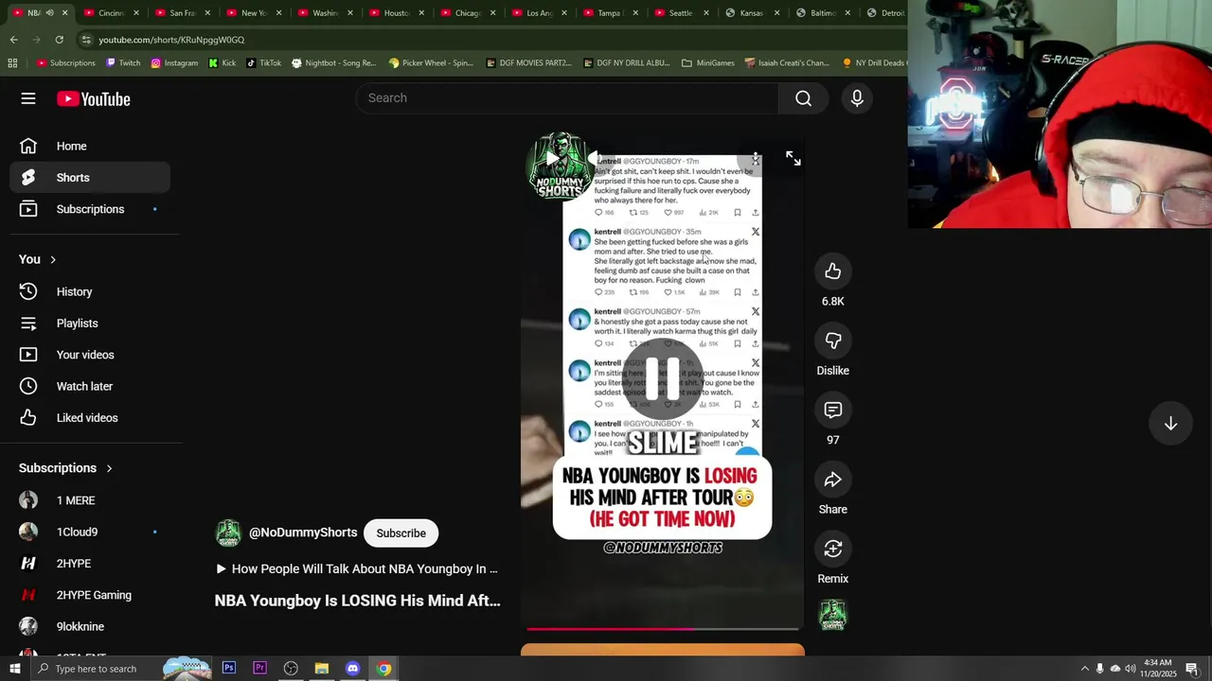Share this short via arrow icon
Image resolution: width=1212 pixels, height=681 pixels.
[833, 480]
